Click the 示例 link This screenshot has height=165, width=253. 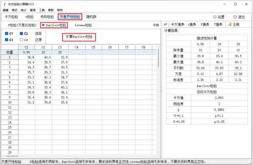point(156,25)
